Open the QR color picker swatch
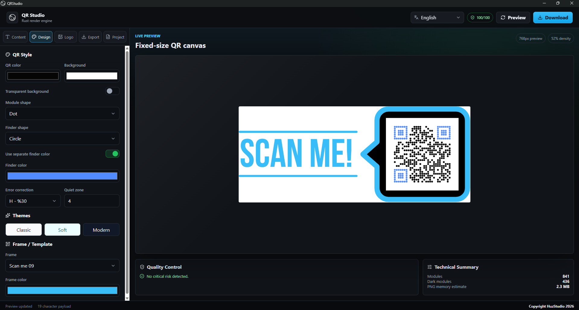 (33, 76)
